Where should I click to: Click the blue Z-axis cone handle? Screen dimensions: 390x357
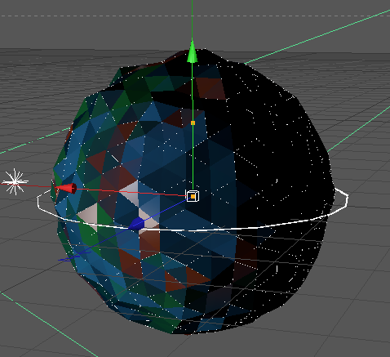[137, 223]
